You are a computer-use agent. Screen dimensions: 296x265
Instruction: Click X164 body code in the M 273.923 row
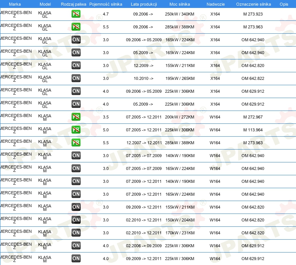point(215,14)
